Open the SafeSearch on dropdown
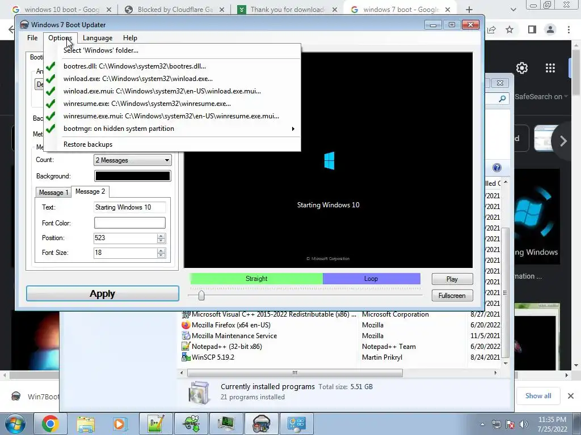Viewport: 581px width, 435px height. [x=541, y=96]
